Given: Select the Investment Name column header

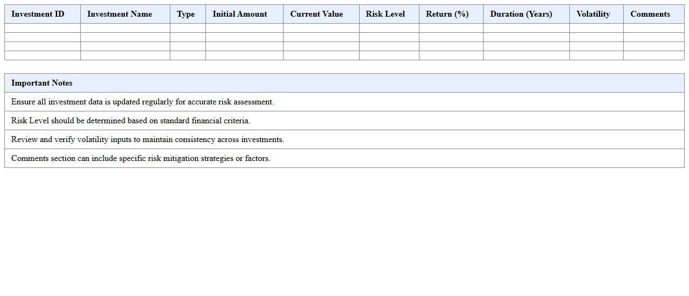Looking at the screenshot, I should (125, 14).
